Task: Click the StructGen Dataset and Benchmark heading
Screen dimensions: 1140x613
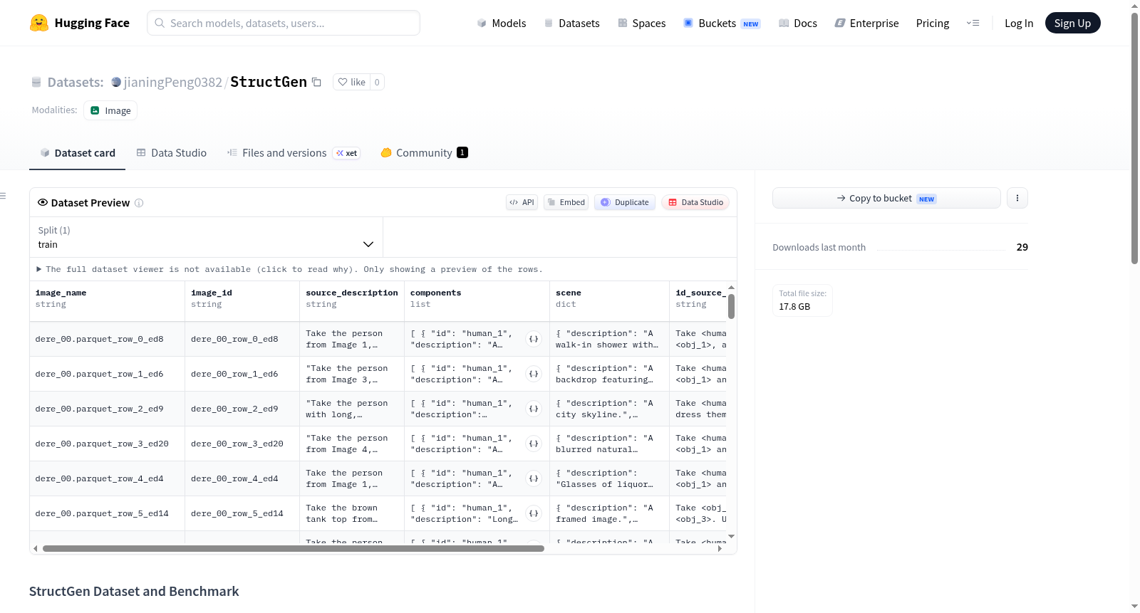Action: [134, 592]
